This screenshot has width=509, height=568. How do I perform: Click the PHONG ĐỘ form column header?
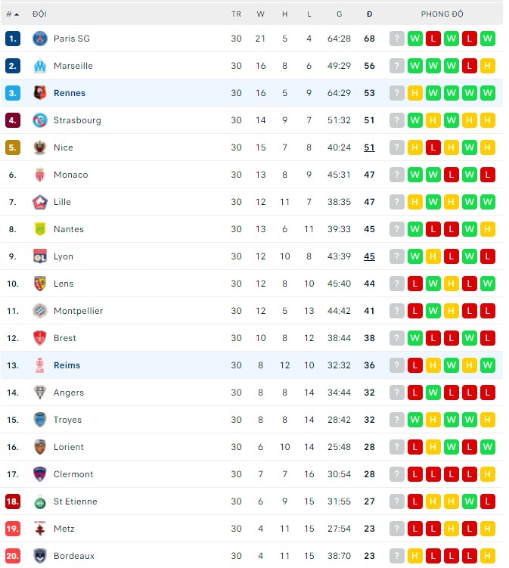[x=442, y=14]
